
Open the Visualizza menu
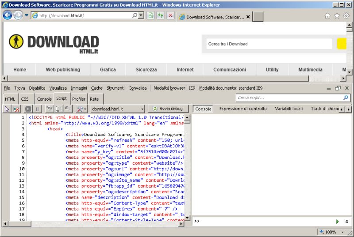tap(58, 88)
